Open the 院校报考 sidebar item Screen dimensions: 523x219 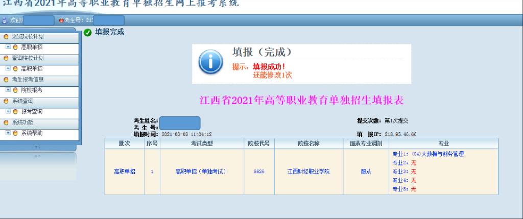(31, 90)
